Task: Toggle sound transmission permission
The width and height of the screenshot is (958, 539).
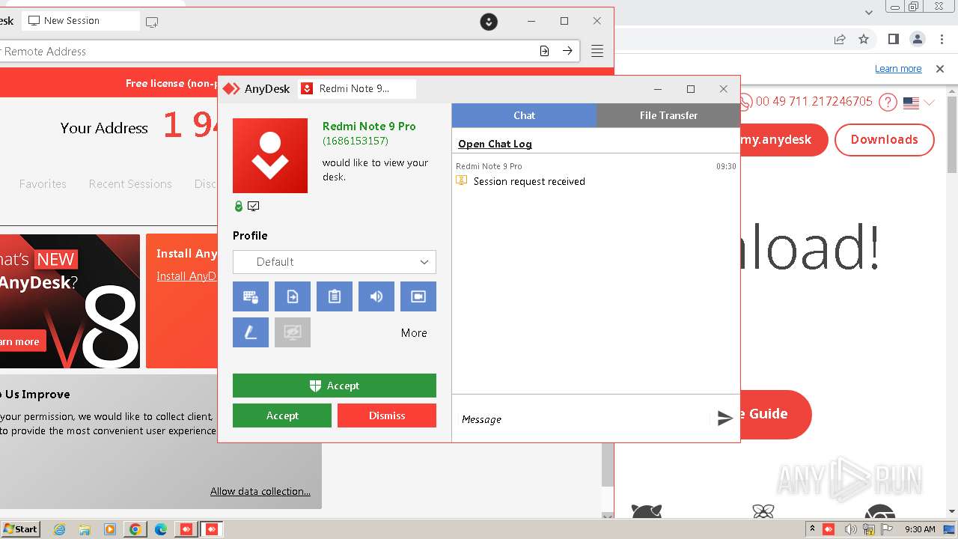Action: click(x=376, y=296)
